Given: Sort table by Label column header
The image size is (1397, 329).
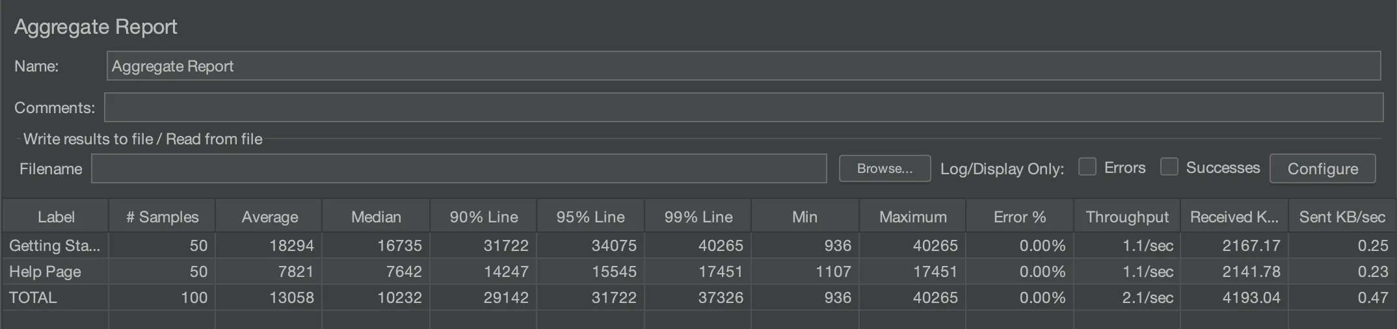Looking at the screenshot, I should (x=56, y=217).
